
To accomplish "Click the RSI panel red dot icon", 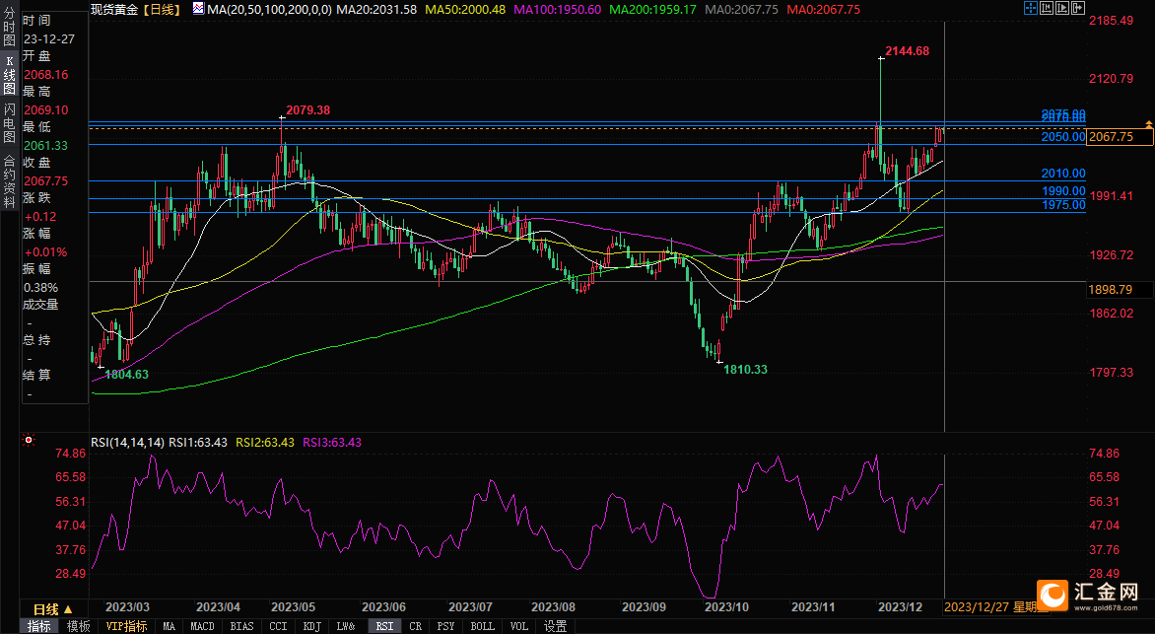I will coord(29,441).
